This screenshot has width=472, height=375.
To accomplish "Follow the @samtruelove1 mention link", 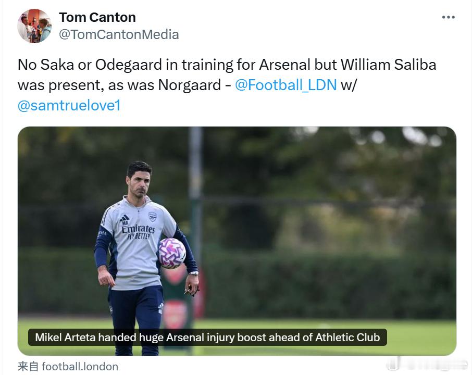I will pos(69,105).
